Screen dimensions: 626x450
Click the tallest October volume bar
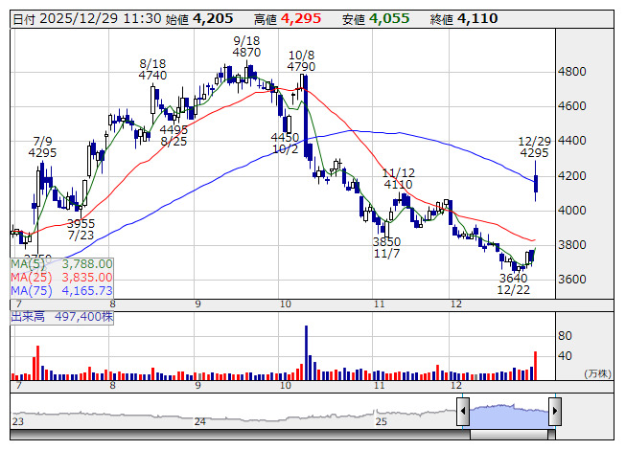pos(306,352)
